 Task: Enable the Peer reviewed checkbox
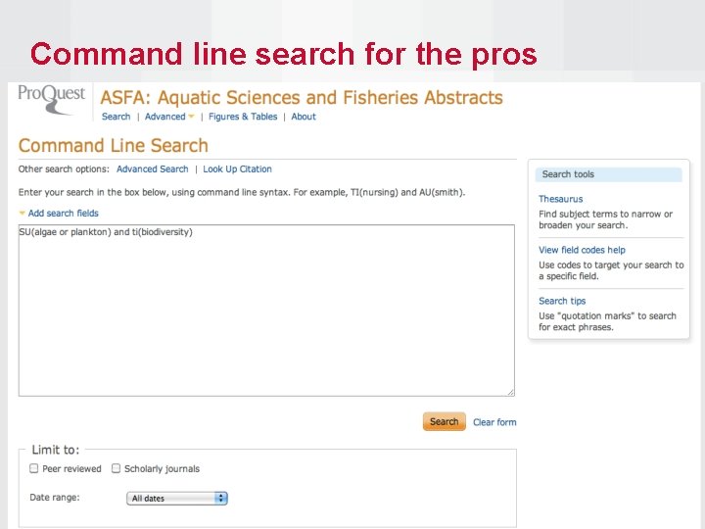tap(34, 469)
